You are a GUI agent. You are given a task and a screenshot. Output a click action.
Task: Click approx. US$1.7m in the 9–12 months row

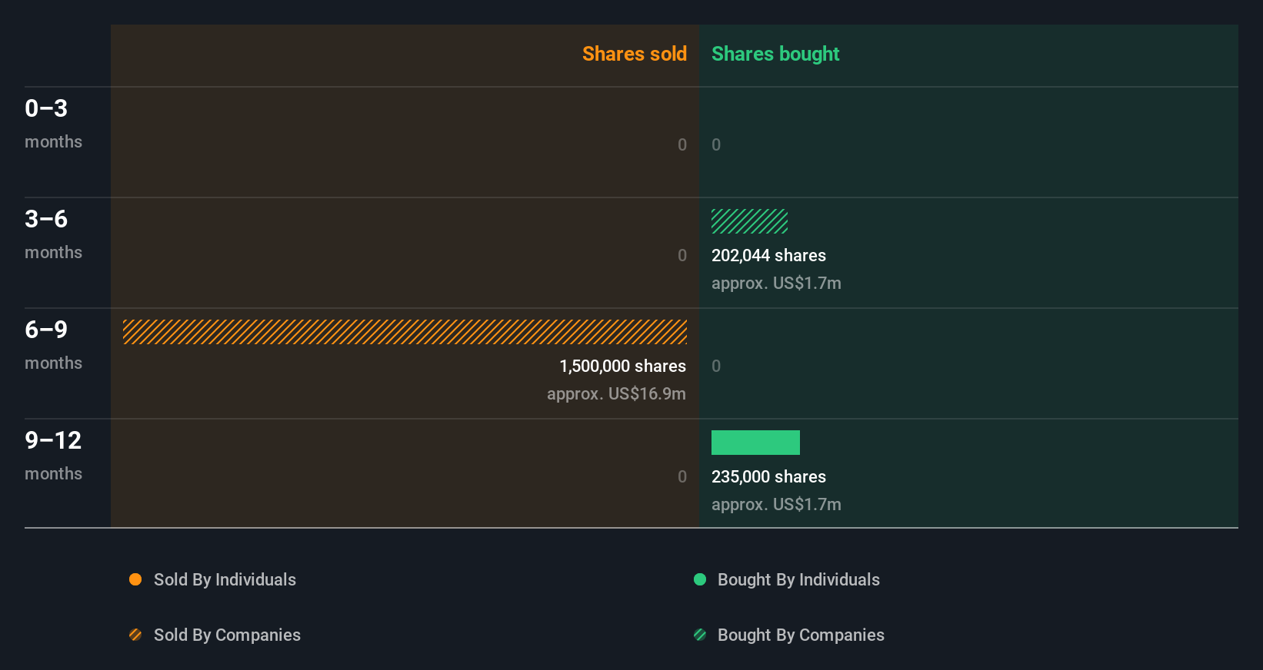click(776, 505)
